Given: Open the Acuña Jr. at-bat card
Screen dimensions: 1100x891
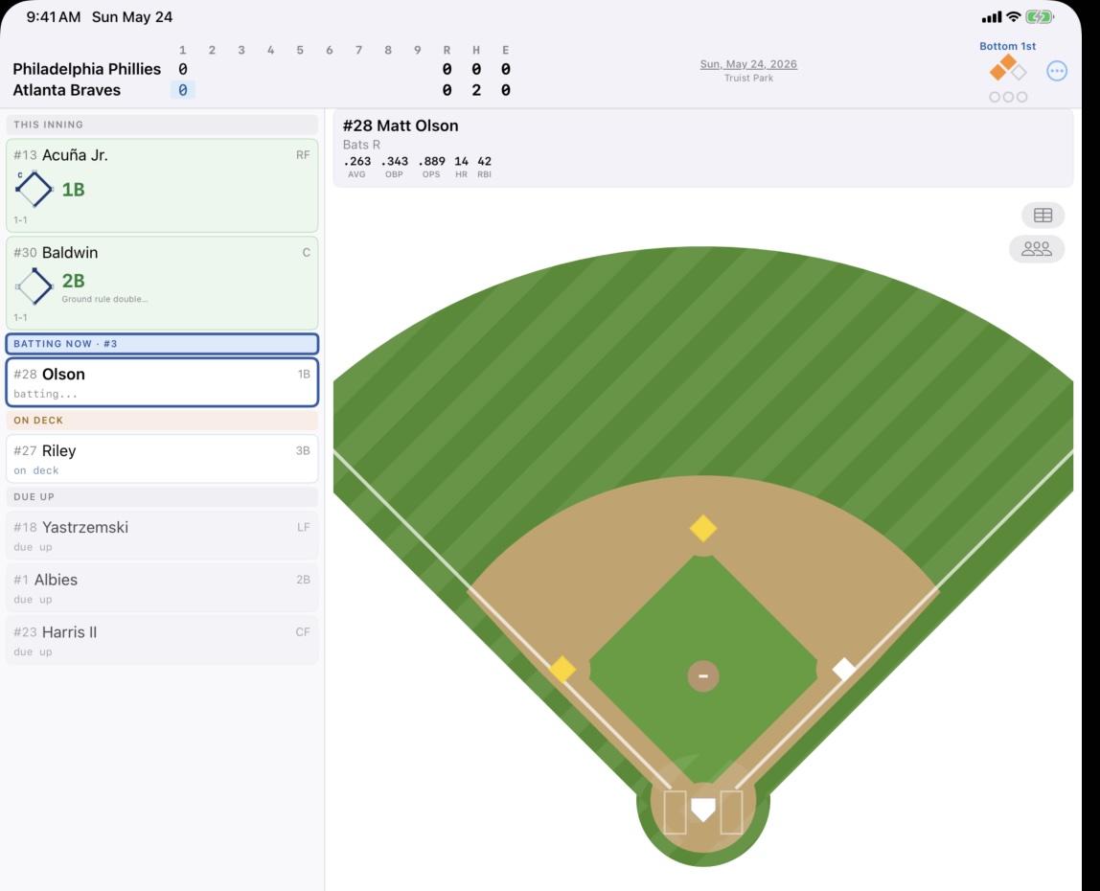Looking at the screenshot, I should click(x=162, y=185).
